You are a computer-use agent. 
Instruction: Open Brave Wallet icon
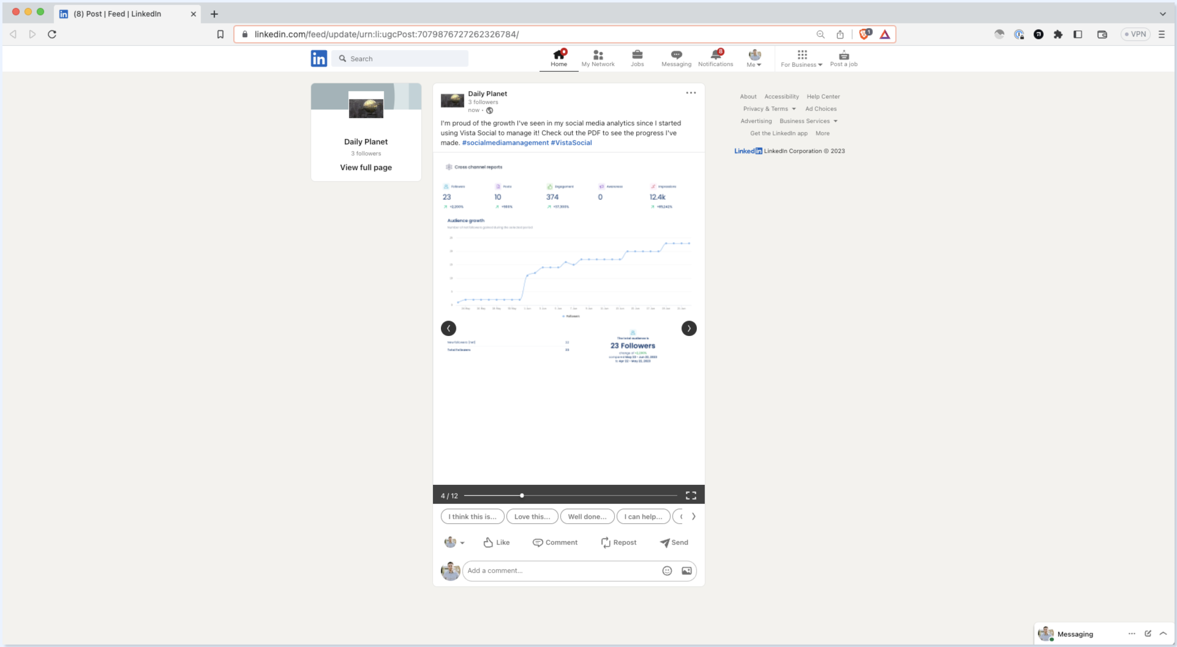[x=1102, y=34]
